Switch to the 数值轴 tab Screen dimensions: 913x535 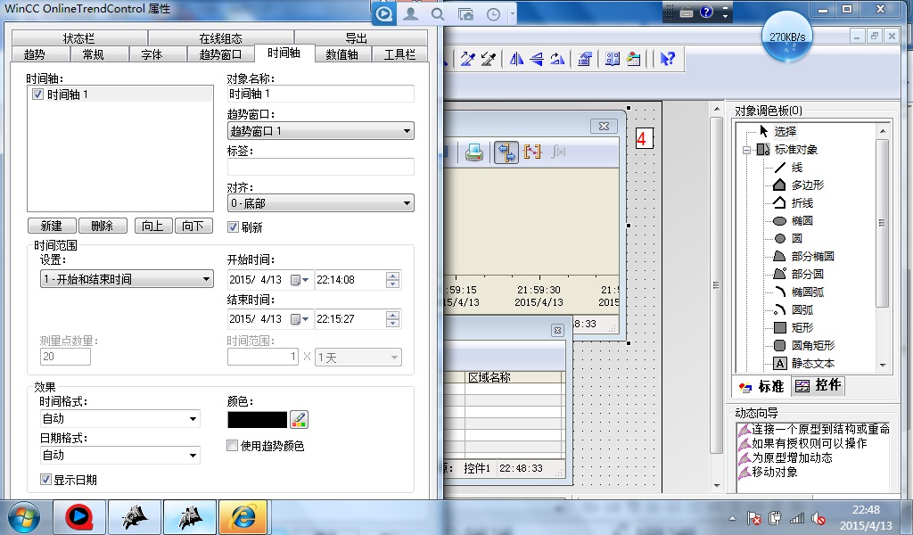point(341,54)
